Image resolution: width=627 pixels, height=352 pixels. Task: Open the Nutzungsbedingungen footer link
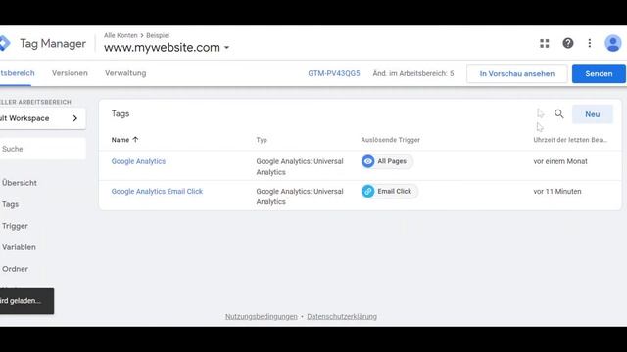coord(262,317)
